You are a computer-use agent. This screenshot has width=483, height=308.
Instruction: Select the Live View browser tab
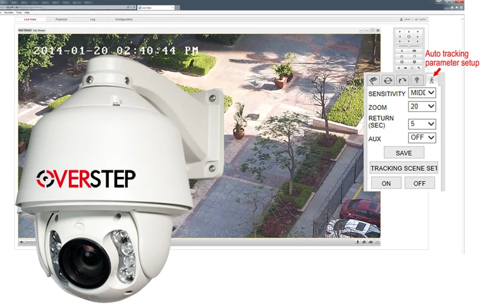[x=156, y=7]
